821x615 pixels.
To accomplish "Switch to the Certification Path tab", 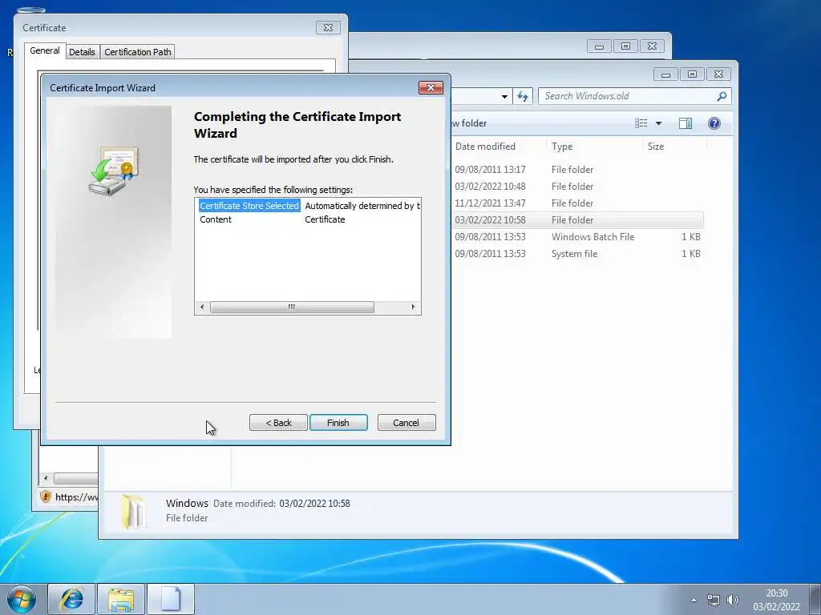I will click(138, 52).
